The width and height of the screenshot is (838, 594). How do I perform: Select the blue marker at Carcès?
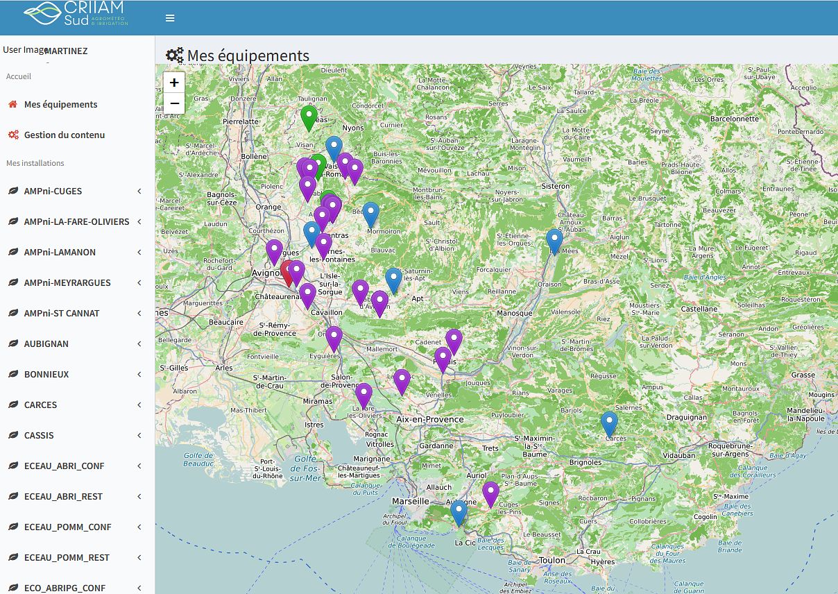tap(609, 423)
